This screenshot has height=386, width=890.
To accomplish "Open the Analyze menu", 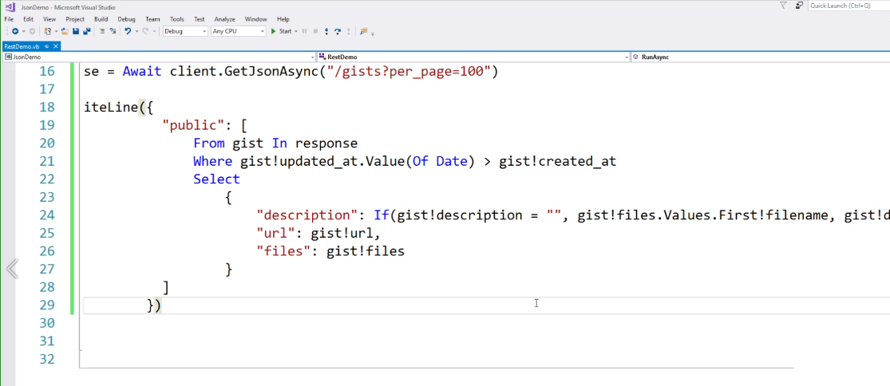I will tap(224, 19).
